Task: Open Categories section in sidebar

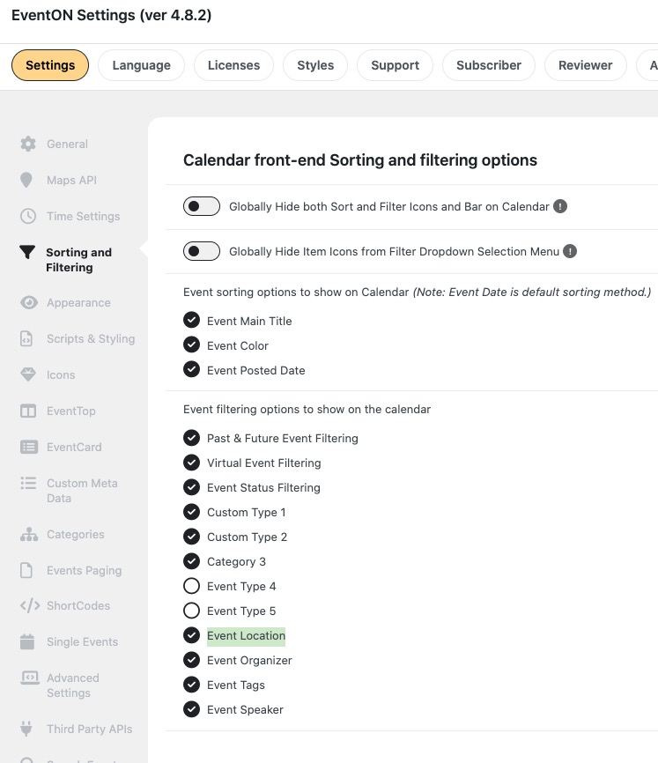Action: click(76, 534)
